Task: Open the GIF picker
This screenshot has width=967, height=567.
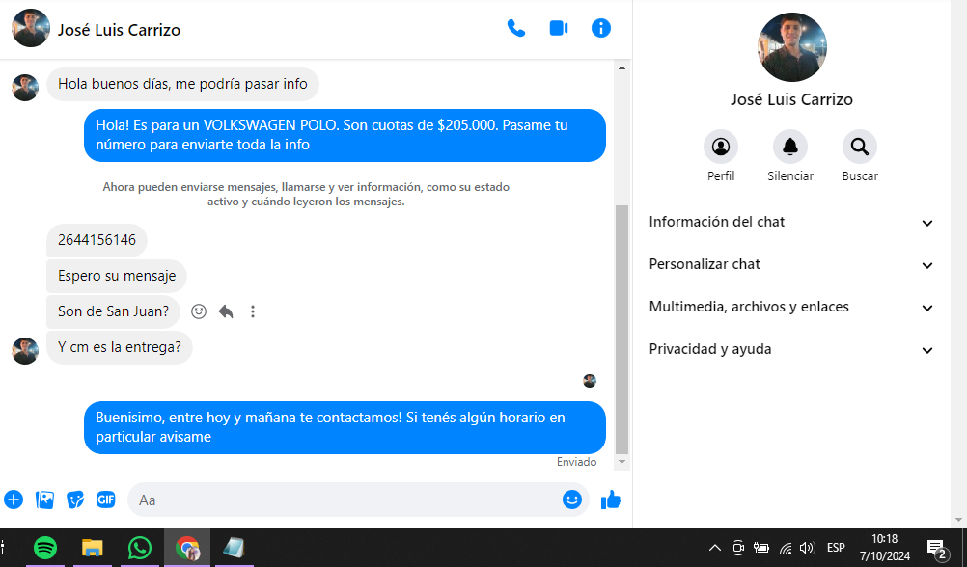Action: [105, 499]
